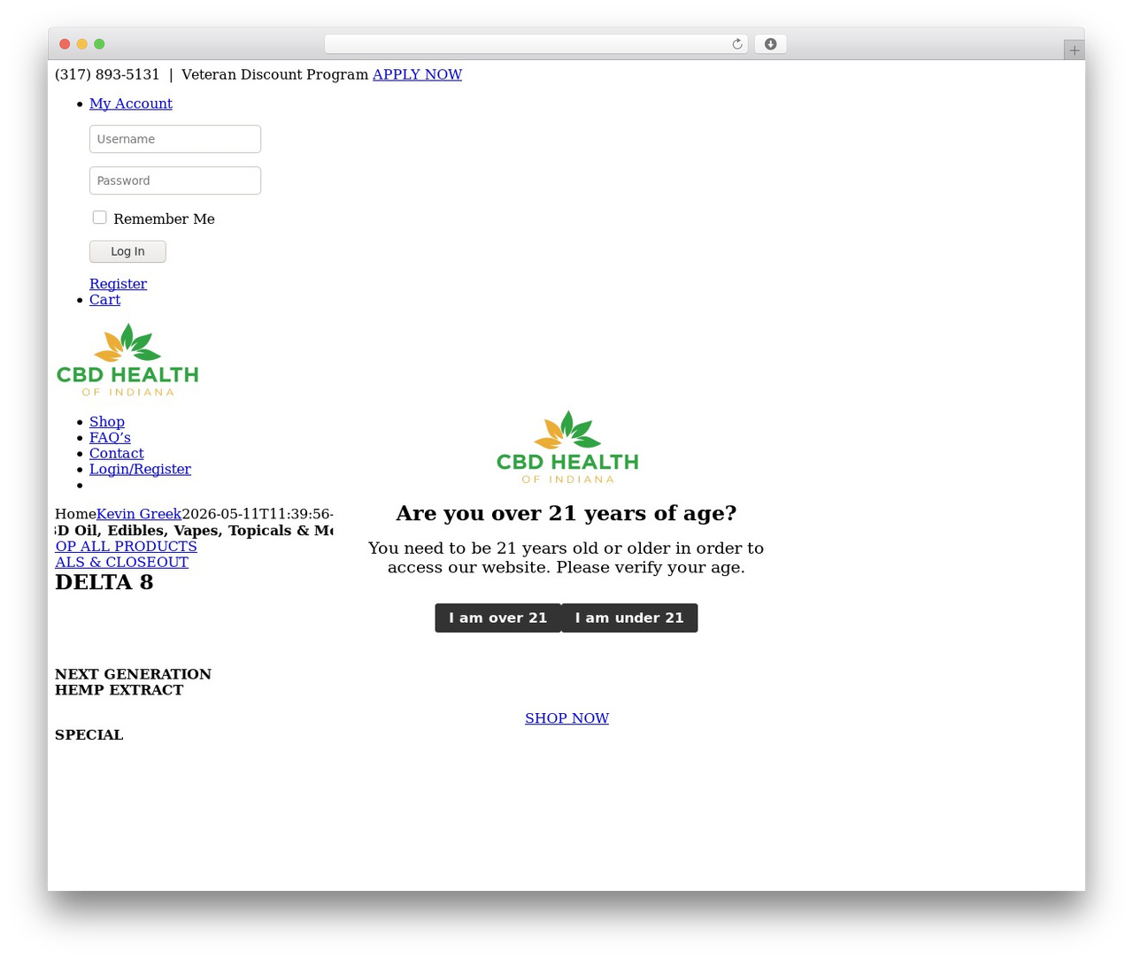Click the download arrow icon in toolbar
The image size is (1133, 959).
(770, 44)
